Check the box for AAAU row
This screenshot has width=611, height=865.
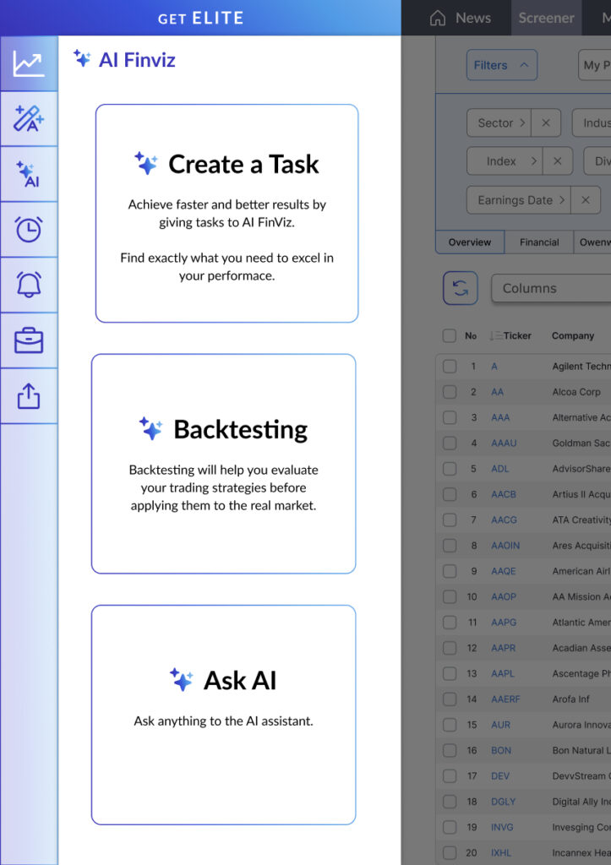click(x=450, y=443)
